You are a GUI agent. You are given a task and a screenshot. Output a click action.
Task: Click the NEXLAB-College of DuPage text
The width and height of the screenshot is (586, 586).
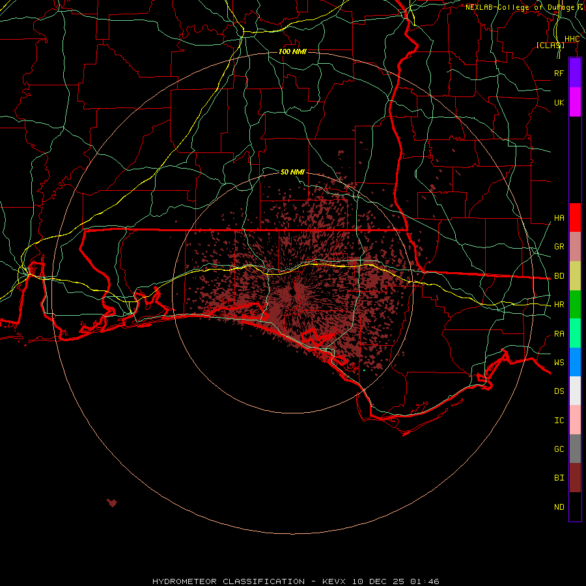520,7
